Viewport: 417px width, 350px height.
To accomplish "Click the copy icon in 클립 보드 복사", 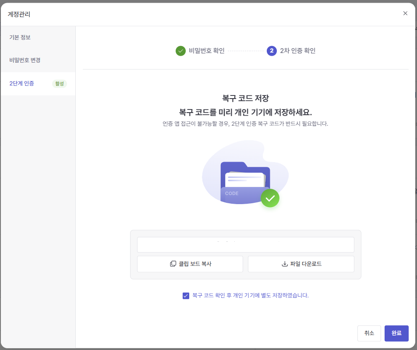I will pyautogui.click(x=173, y=264).
